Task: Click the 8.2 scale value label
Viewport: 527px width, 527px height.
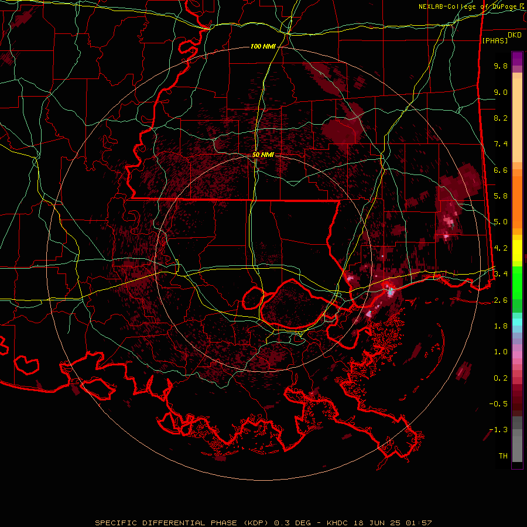Action: coord(501,118)
